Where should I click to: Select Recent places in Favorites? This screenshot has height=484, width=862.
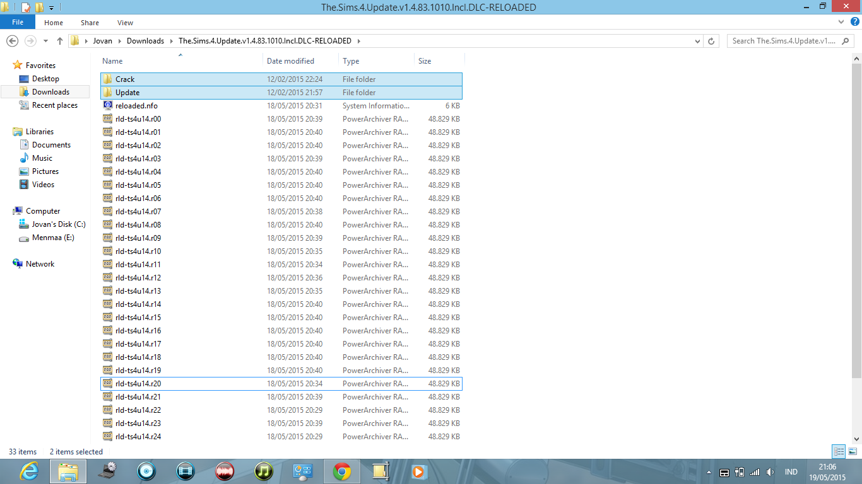(55, 105)
